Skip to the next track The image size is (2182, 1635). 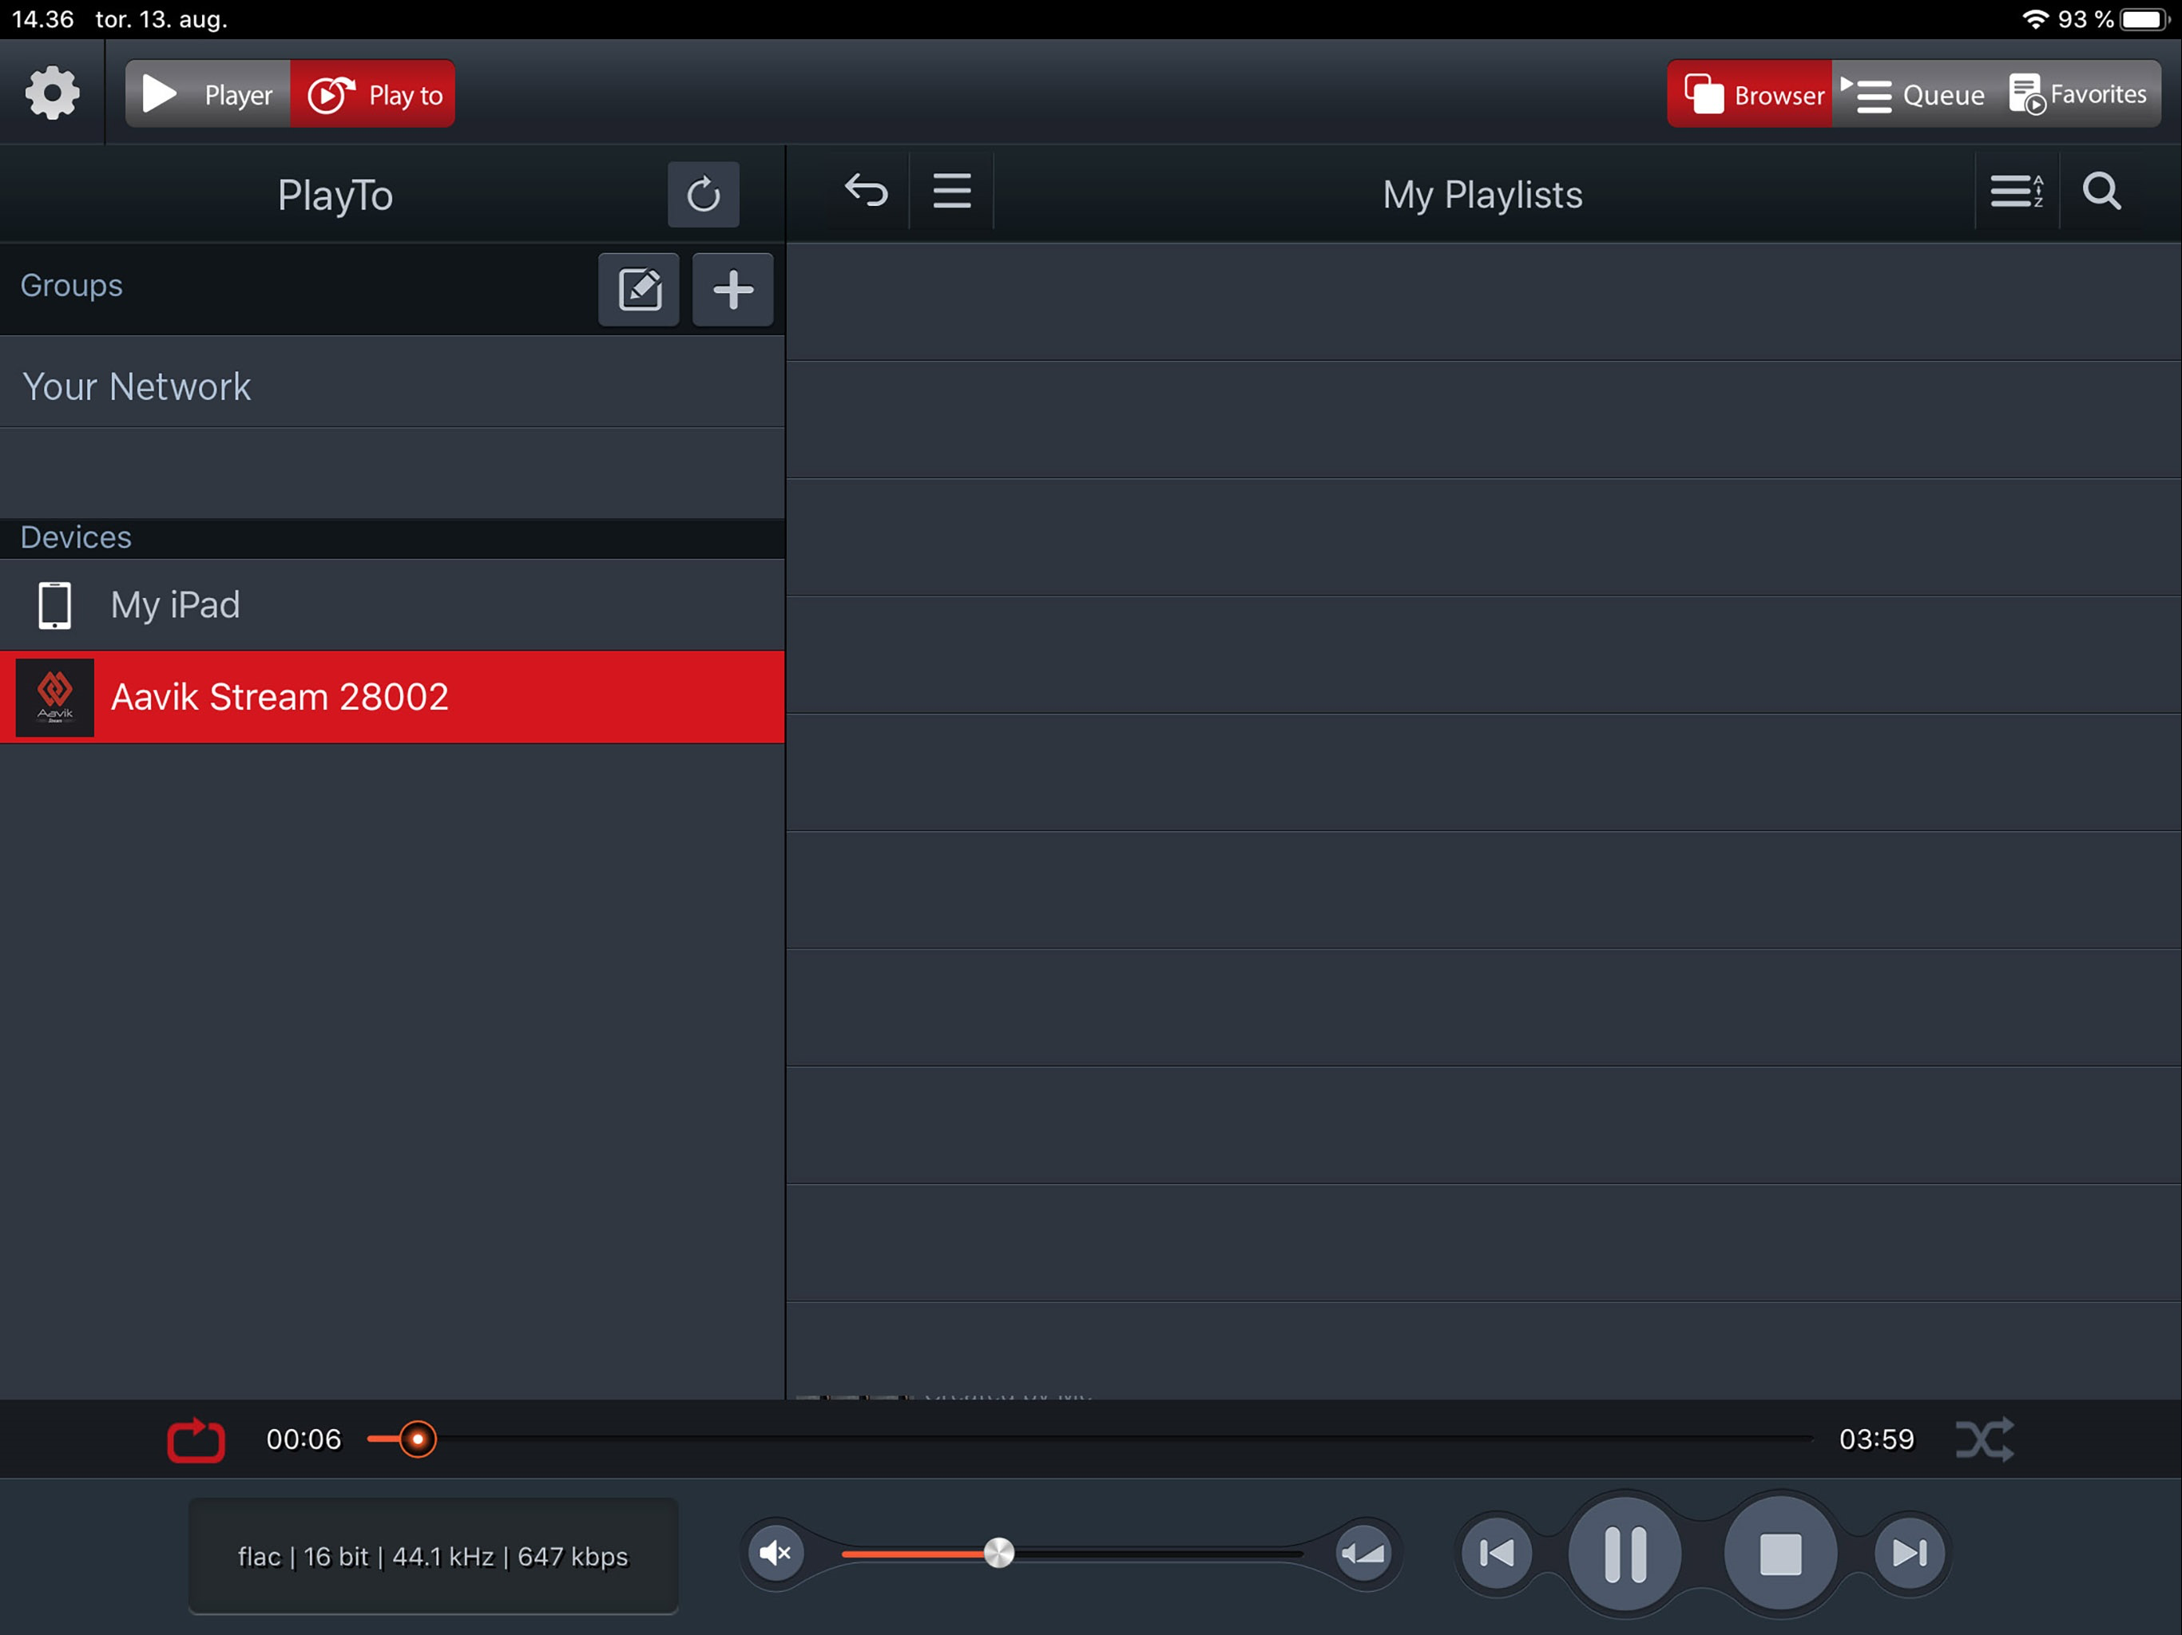click(x=1909, y=1553)
